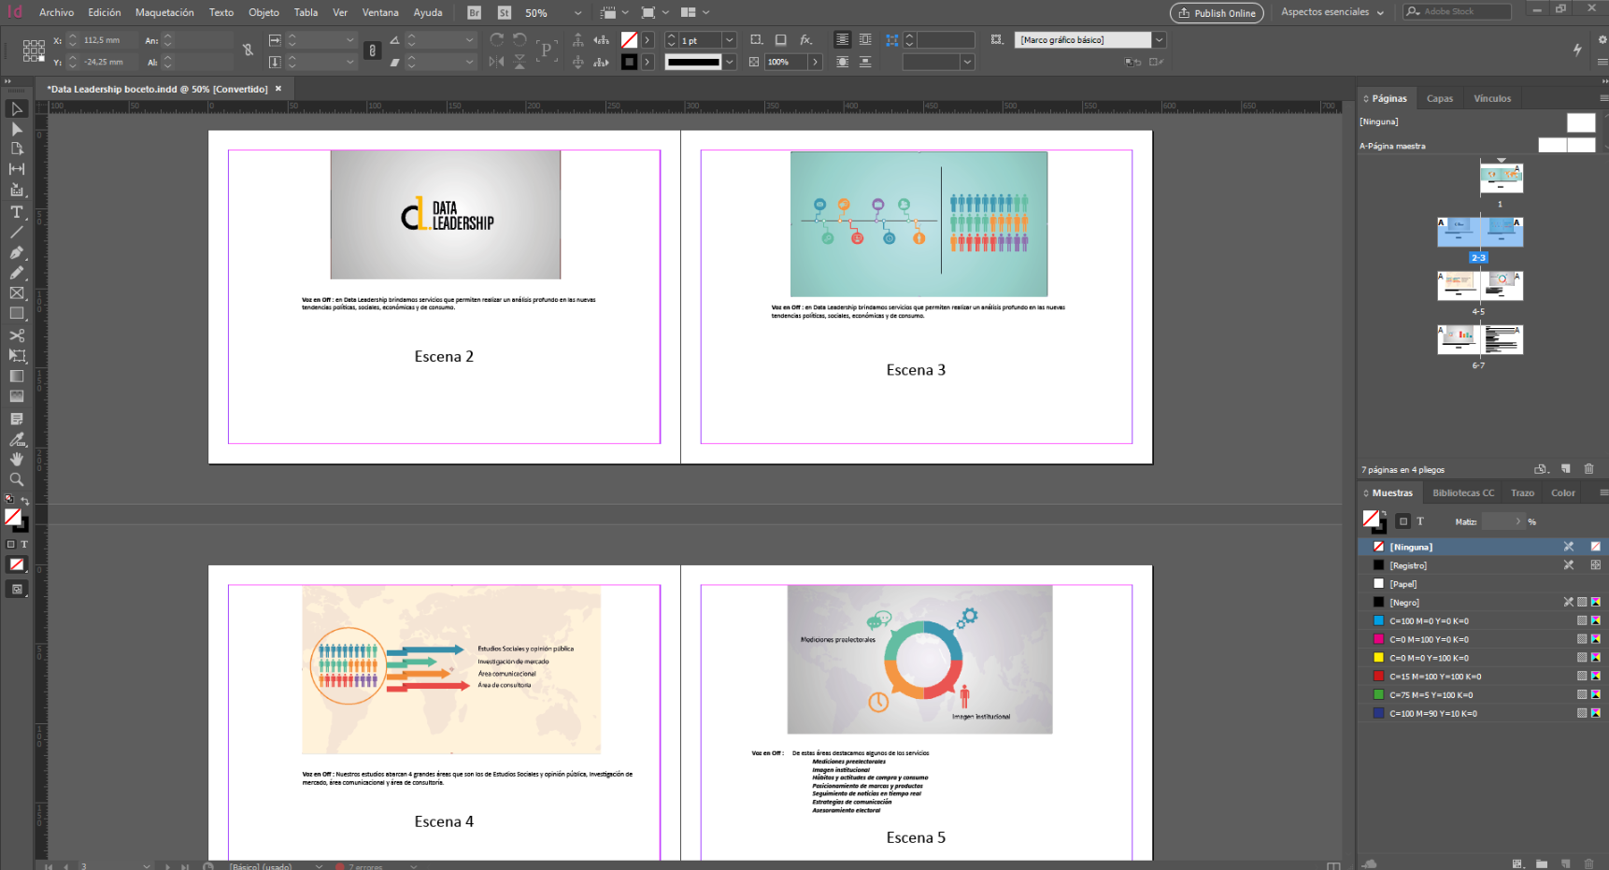Open the 1 pt stroke weight dropdown
This screenshot has height=870, width=1609.
729,40
